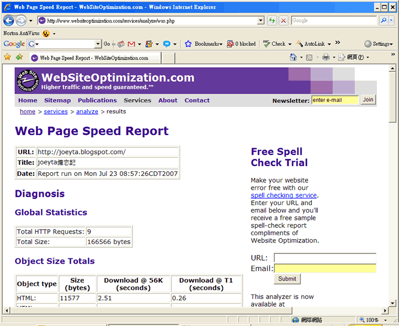Click the RSS feeds icon
This screenshot has width=399, height=326.
point(309,58)
